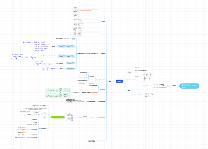Click the purple text note in the lower left branch
208x149 pixels.
click(x=36, y=109)
